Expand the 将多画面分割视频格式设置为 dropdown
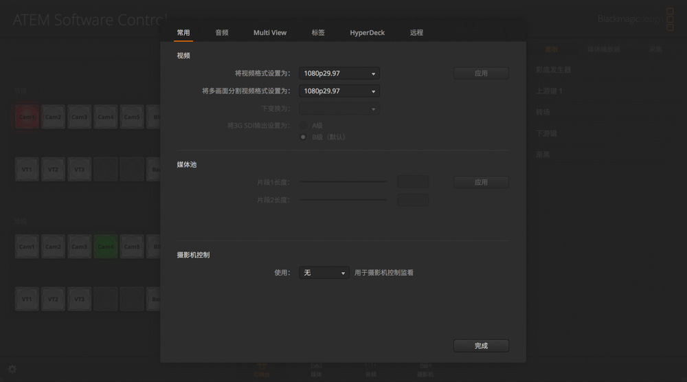 pos(339,91)
